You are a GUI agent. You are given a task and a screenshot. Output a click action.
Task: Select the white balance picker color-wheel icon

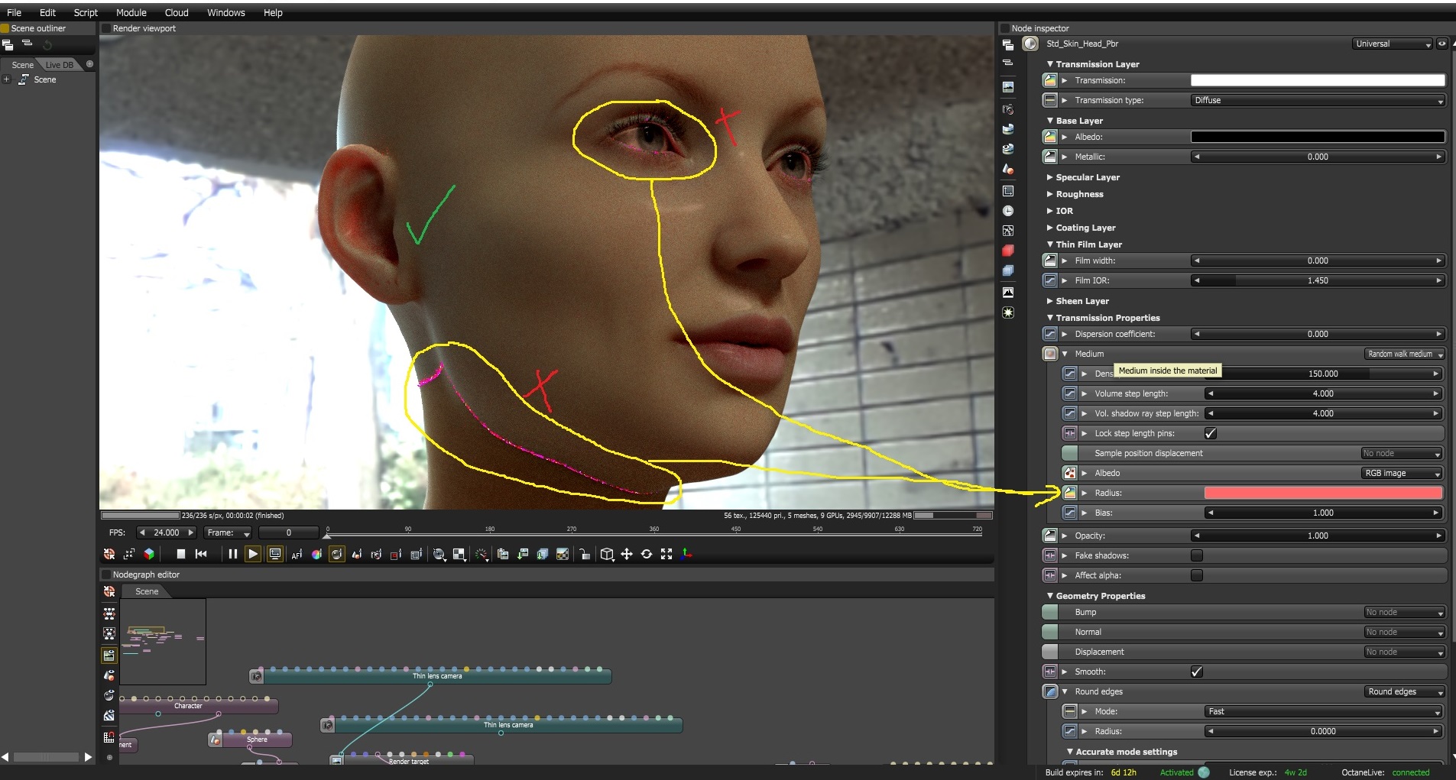pyautogui.click(x=316, y=555)
